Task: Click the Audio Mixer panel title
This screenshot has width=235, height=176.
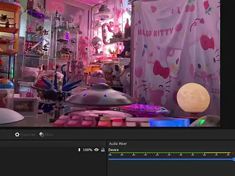Action: point(118,144)
